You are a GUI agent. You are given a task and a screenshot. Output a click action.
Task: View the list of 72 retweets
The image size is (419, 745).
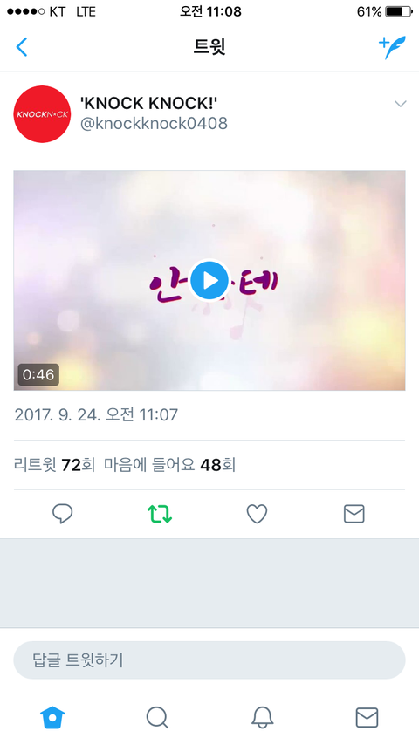click(54, 465)
